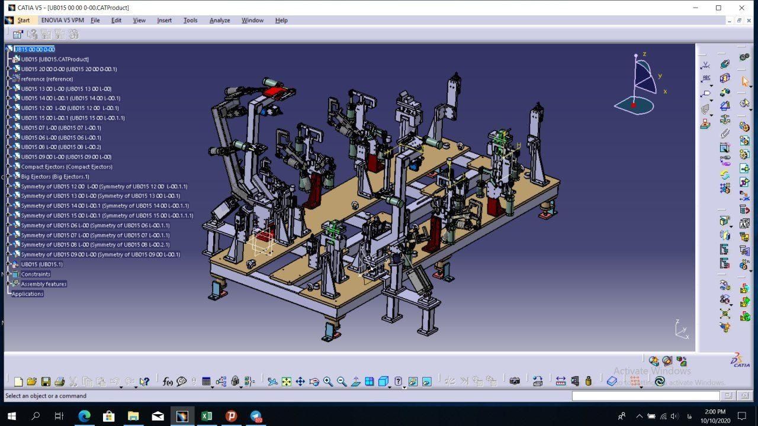The image size is (758, 426).
Task: Open File Explorer from the taskbar
Action: [x=133, y=416]
